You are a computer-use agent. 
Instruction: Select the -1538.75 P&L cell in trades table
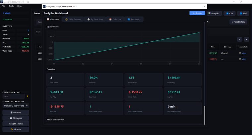pos(213,59)
